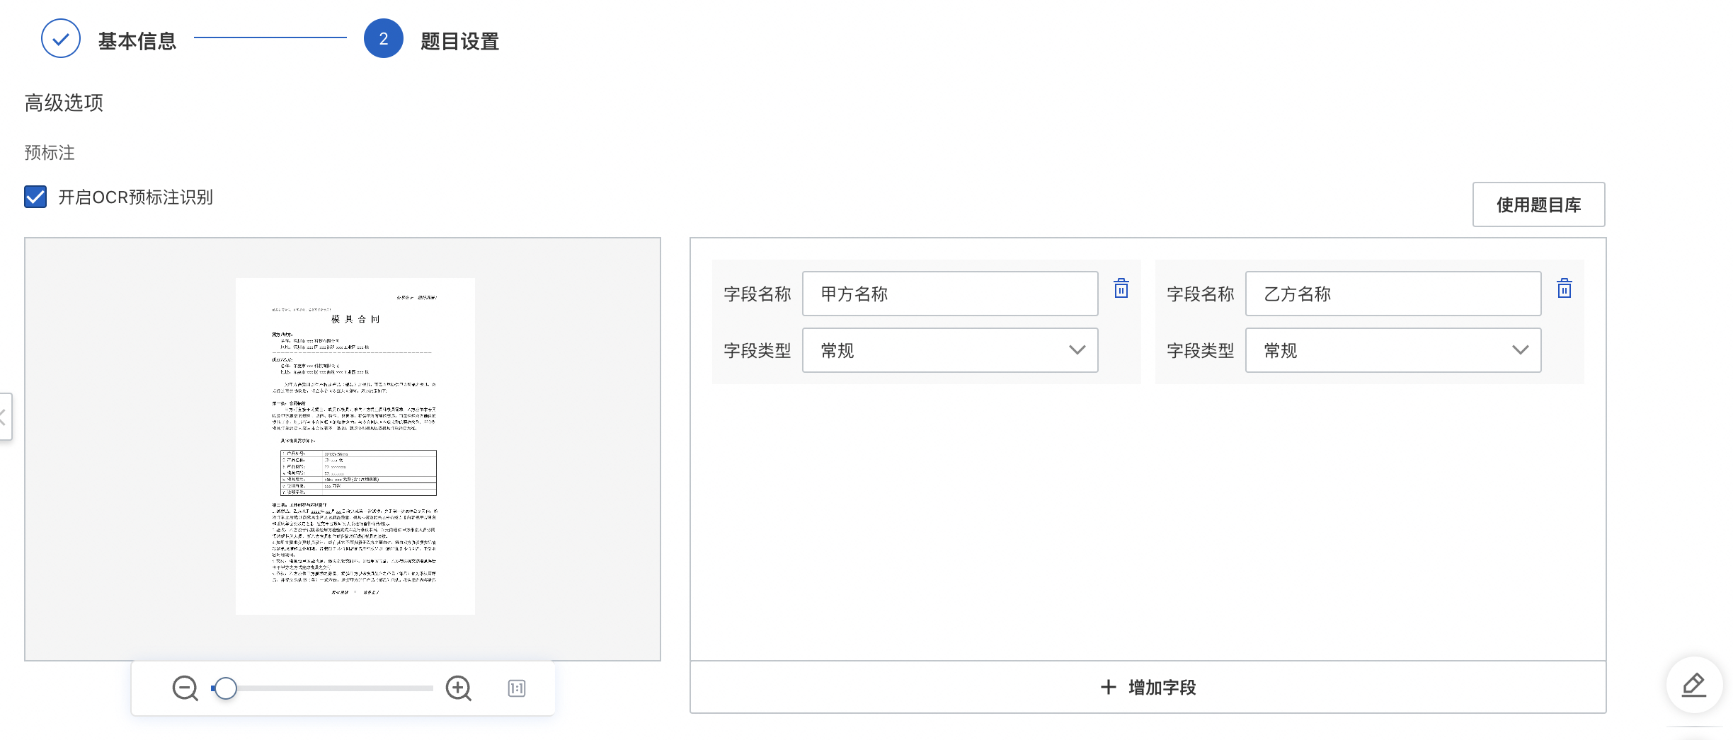Delete the 甲方名称 field with trash icon
This screenshot has height=740, width=1733.
[x=1121, y=289]
